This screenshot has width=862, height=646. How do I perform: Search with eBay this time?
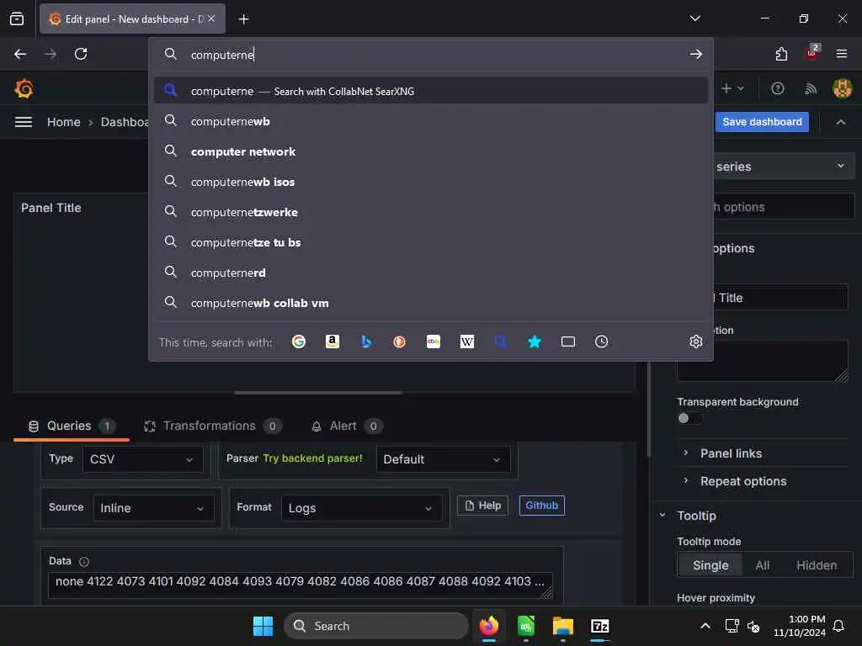coord(434,342)
